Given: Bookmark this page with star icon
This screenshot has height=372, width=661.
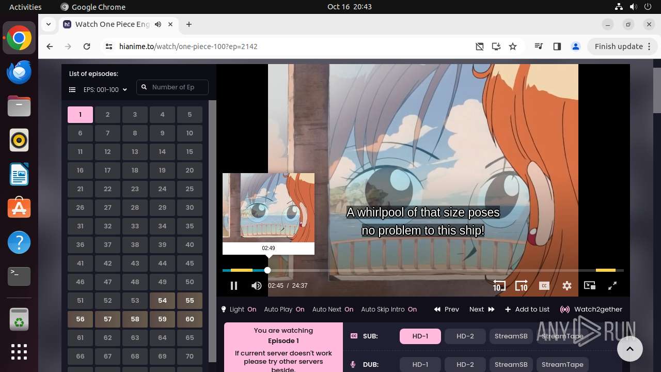Looking at the screenshot, I should (513, 47).
